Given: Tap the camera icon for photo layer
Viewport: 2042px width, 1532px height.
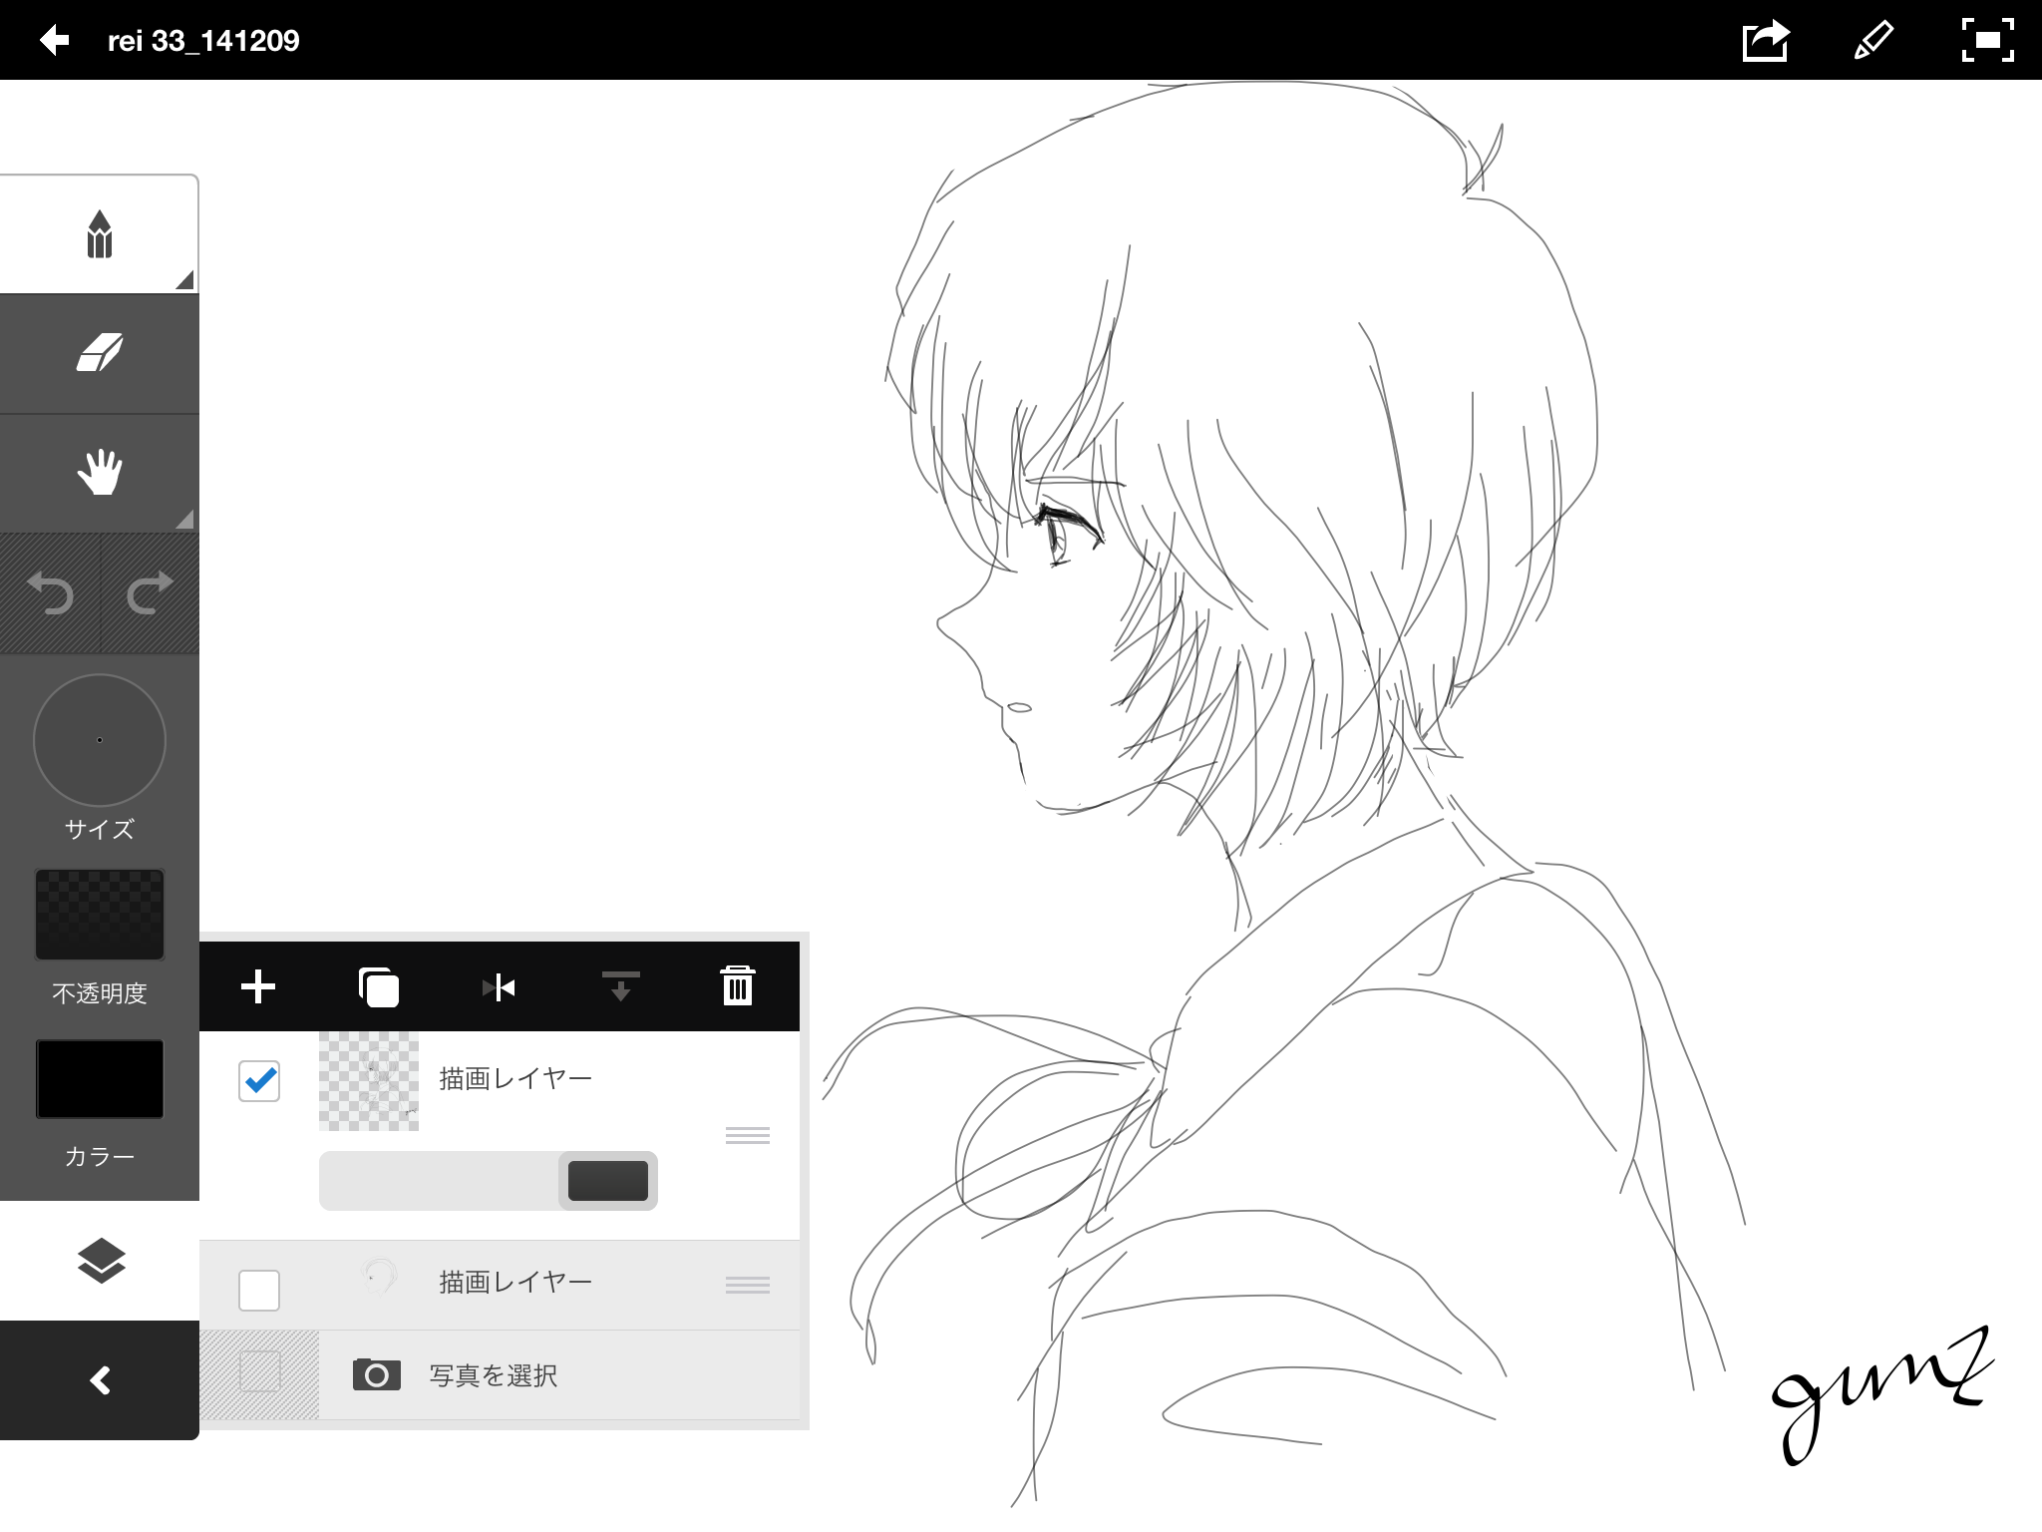Looking at the screenshot, I should click(x=377, y=1374).
